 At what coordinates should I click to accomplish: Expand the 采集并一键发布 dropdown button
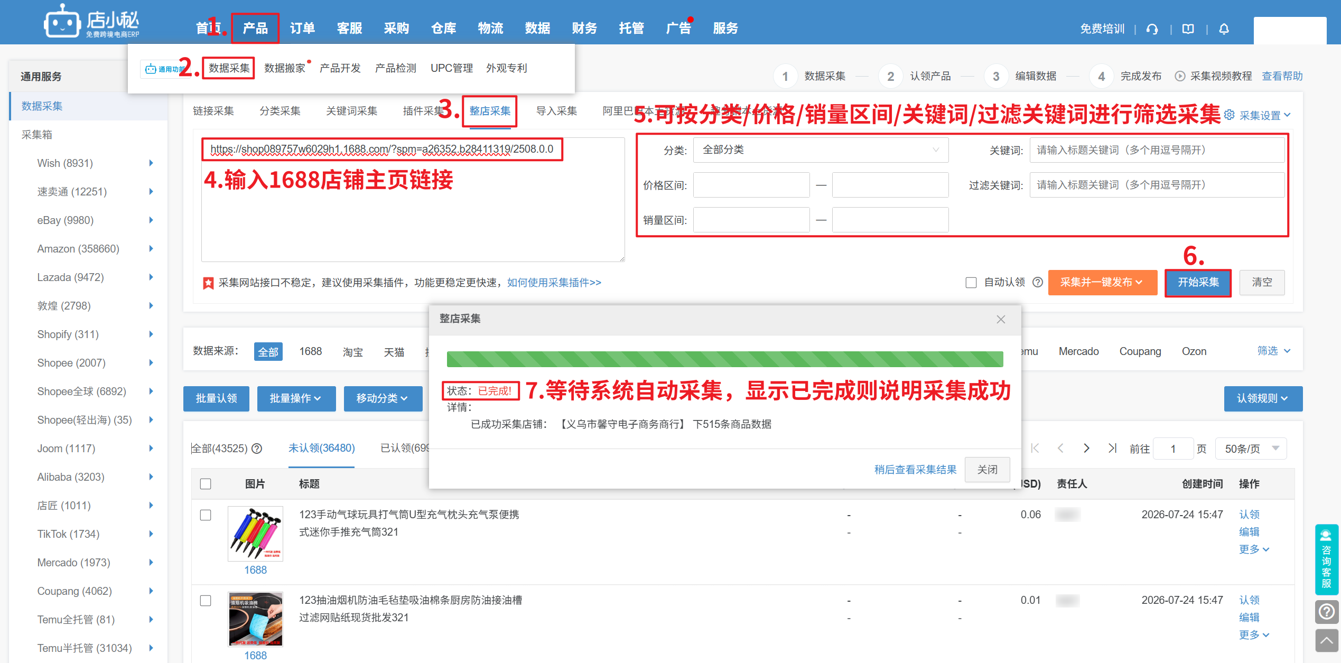pyautogui.click(x=1102, y=283)
